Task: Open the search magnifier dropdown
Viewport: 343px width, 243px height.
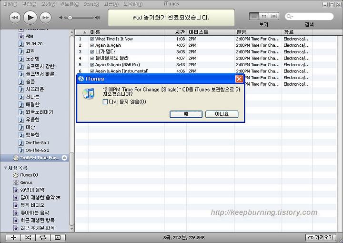Action: [290, 16]
